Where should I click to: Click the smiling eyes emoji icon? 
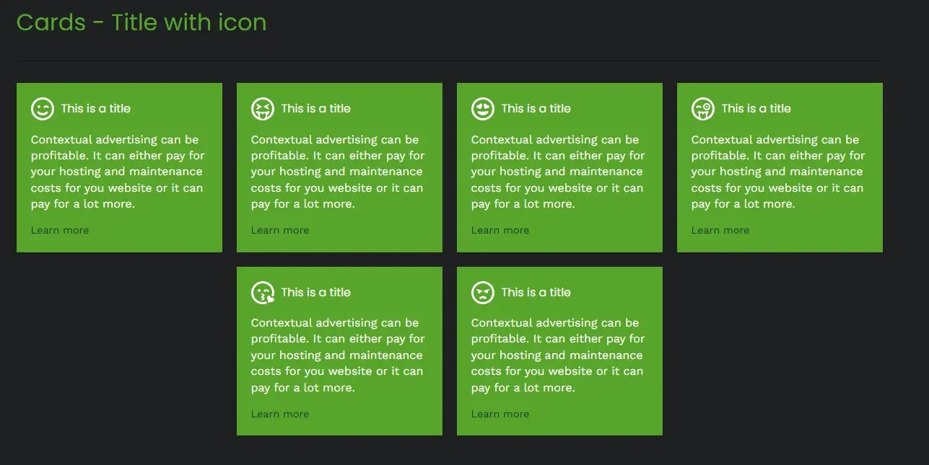tap(482, 108)
